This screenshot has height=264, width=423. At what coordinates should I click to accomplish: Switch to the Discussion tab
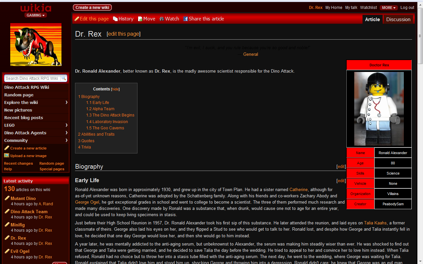(398, 19)
